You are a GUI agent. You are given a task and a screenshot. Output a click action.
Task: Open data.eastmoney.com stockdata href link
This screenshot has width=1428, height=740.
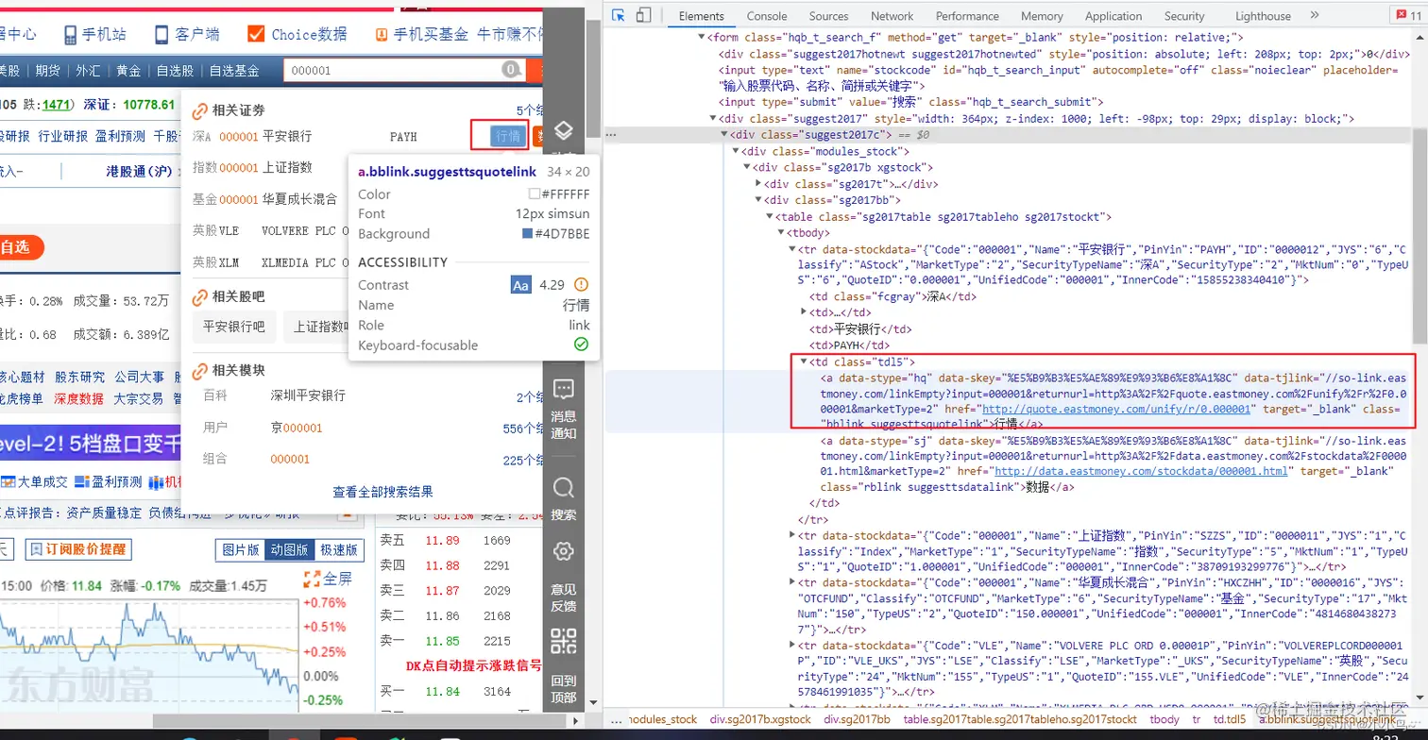pyautogui.click(x=1141, y=471)
